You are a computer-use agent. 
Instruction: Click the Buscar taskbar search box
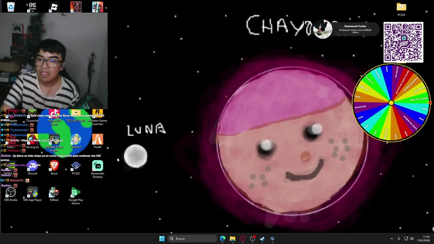(193, 239)
